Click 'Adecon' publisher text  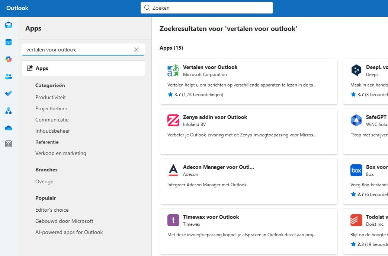click(x=190, y=174)
